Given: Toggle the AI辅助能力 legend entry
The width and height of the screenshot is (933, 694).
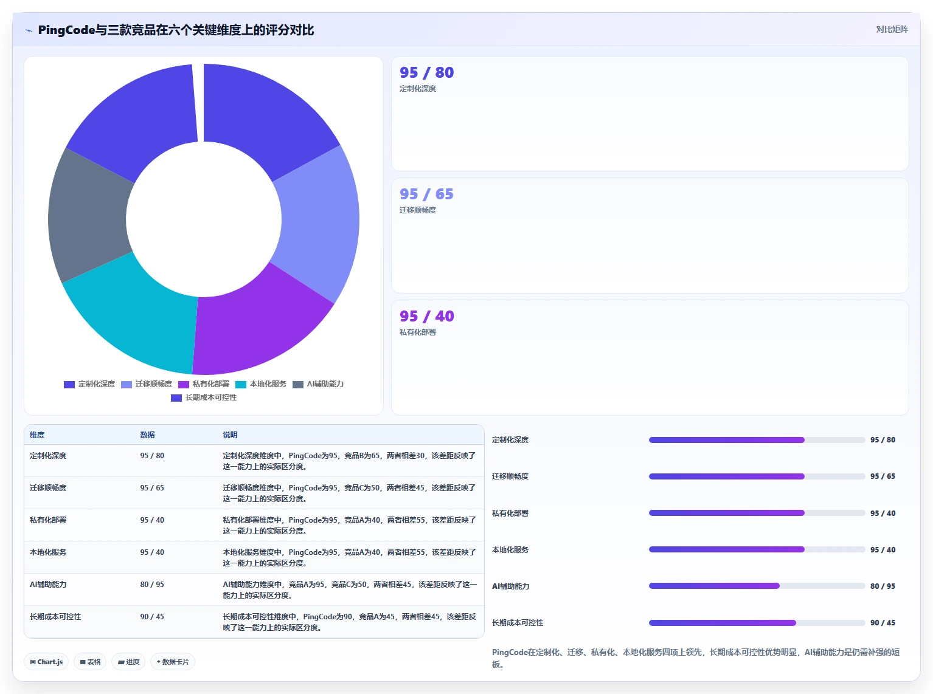Looking at the screenshot, I should click(x=318, y=384).
